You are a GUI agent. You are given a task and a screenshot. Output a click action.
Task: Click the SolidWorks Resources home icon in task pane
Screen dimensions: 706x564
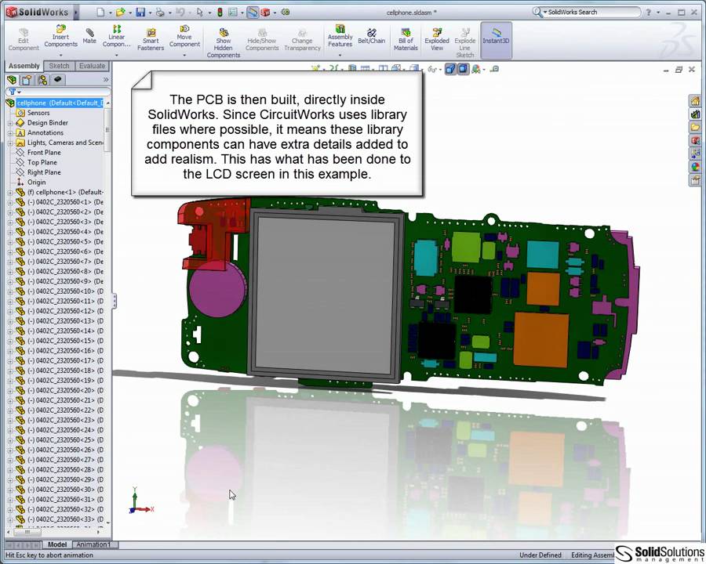pos(695,101)
